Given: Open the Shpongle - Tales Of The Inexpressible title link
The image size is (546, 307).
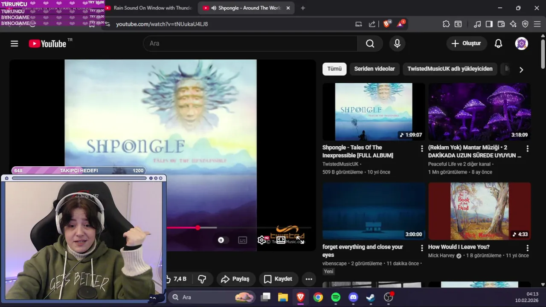Looking at the screenshot, I should [358, 151].
